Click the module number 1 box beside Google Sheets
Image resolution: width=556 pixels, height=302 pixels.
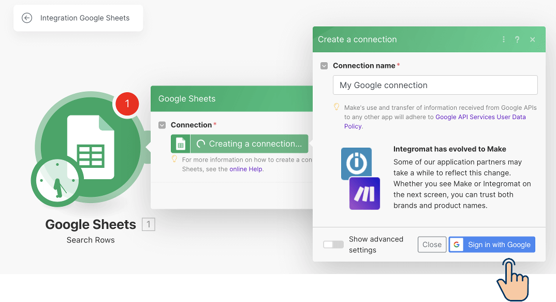pos(149,224)
